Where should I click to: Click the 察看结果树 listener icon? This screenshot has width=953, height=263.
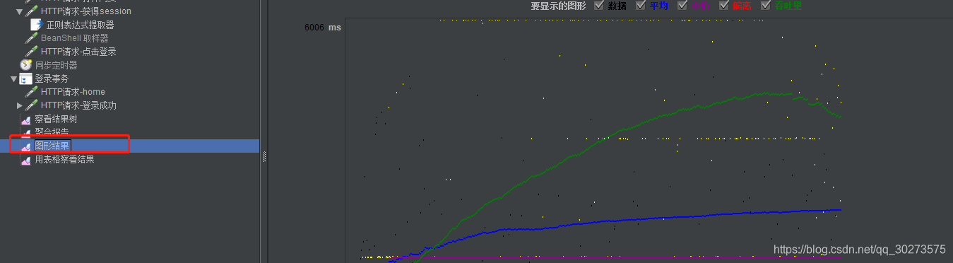(25, 119)
